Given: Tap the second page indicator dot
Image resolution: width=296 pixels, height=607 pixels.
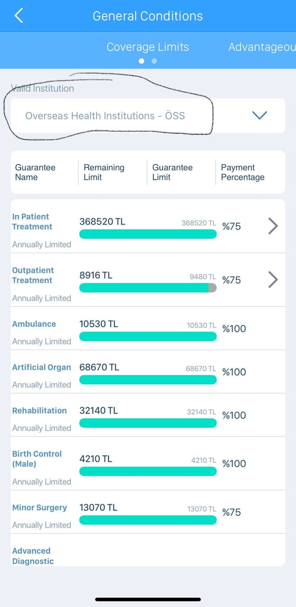Looking at the screenshot, I should [x=154, y=61].
